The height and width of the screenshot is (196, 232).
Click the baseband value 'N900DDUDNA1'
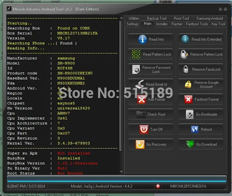[71, 78]
